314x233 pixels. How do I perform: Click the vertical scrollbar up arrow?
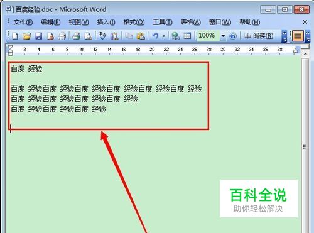(305, 54)
